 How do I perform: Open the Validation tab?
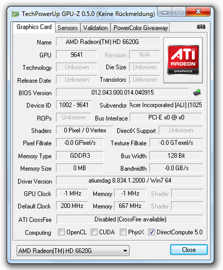95,28
